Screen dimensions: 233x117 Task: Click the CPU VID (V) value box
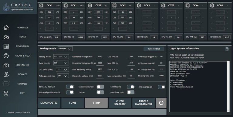pyautogui.click(x=105, y=37)
